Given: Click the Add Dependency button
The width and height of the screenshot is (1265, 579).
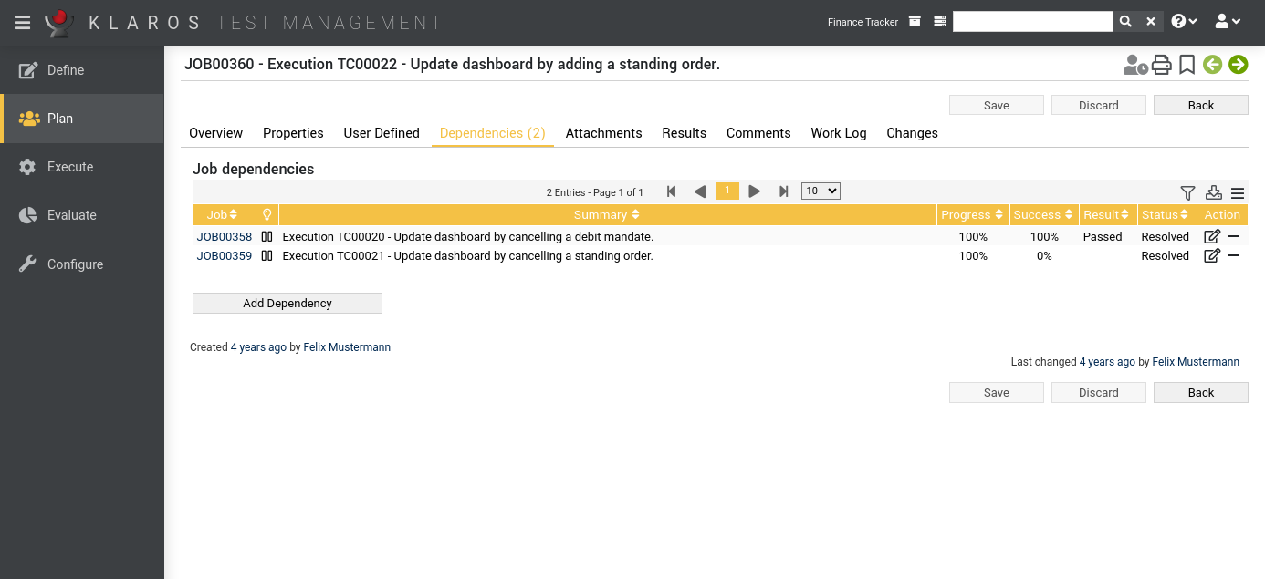Looking at the screenshot, I should click(x=287, y=303).
